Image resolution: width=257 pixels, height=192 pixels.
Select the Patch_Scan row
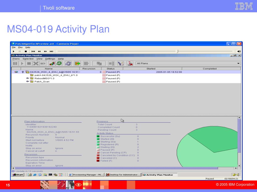click(x=126, y=82)
